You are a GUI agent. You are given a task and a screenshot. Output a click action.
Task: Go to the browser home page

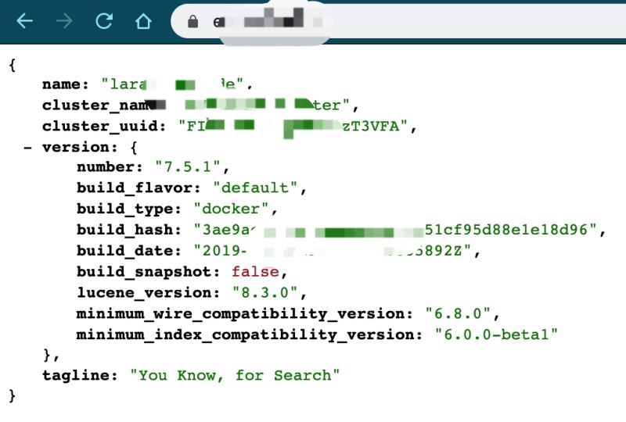[142, 22]
